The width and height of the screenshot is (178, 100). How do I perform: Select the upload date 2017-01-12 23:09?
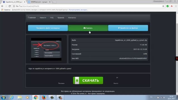point(140,49)
